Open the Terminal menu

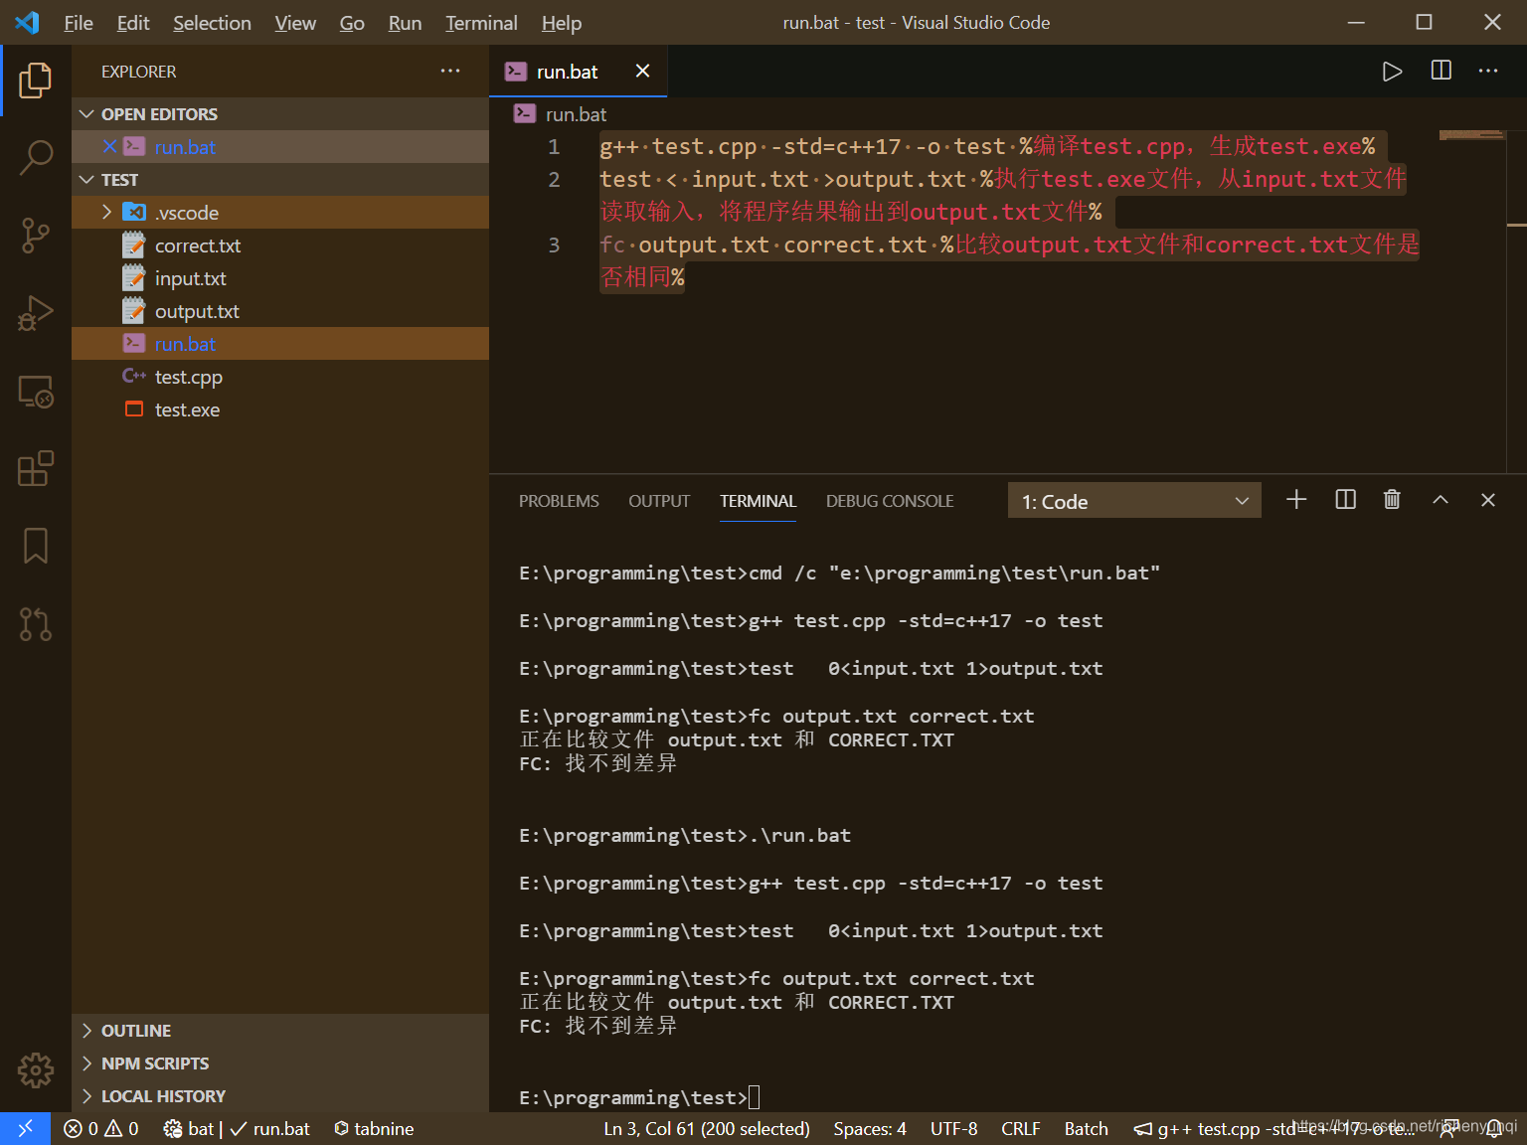(x=481, y=22)
